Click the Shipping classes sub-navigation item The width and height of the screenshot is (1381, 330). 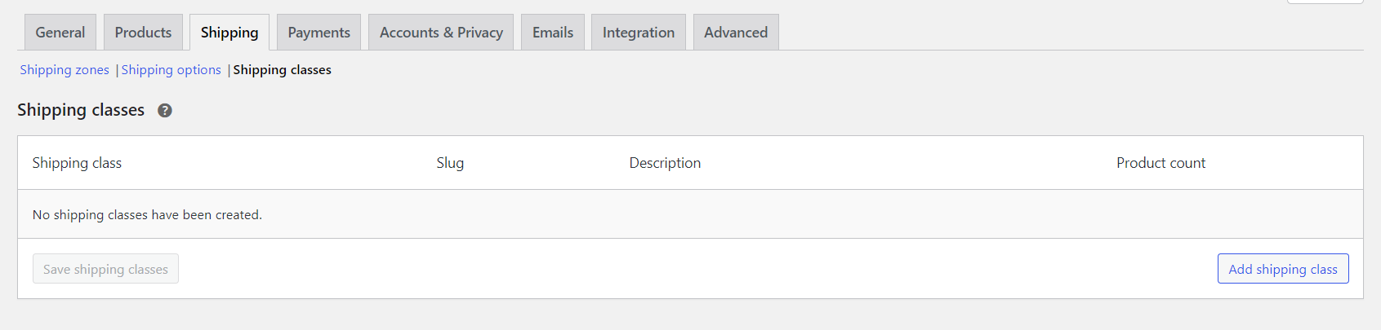(283, 70)
